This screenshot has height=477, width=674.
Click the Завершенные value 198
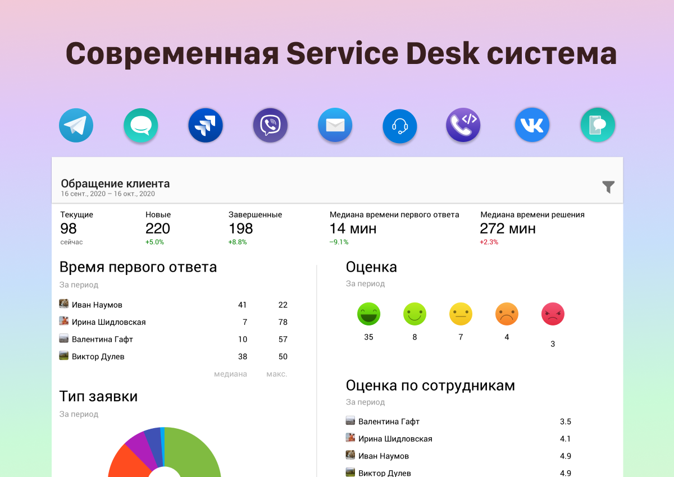pos(241,228)
